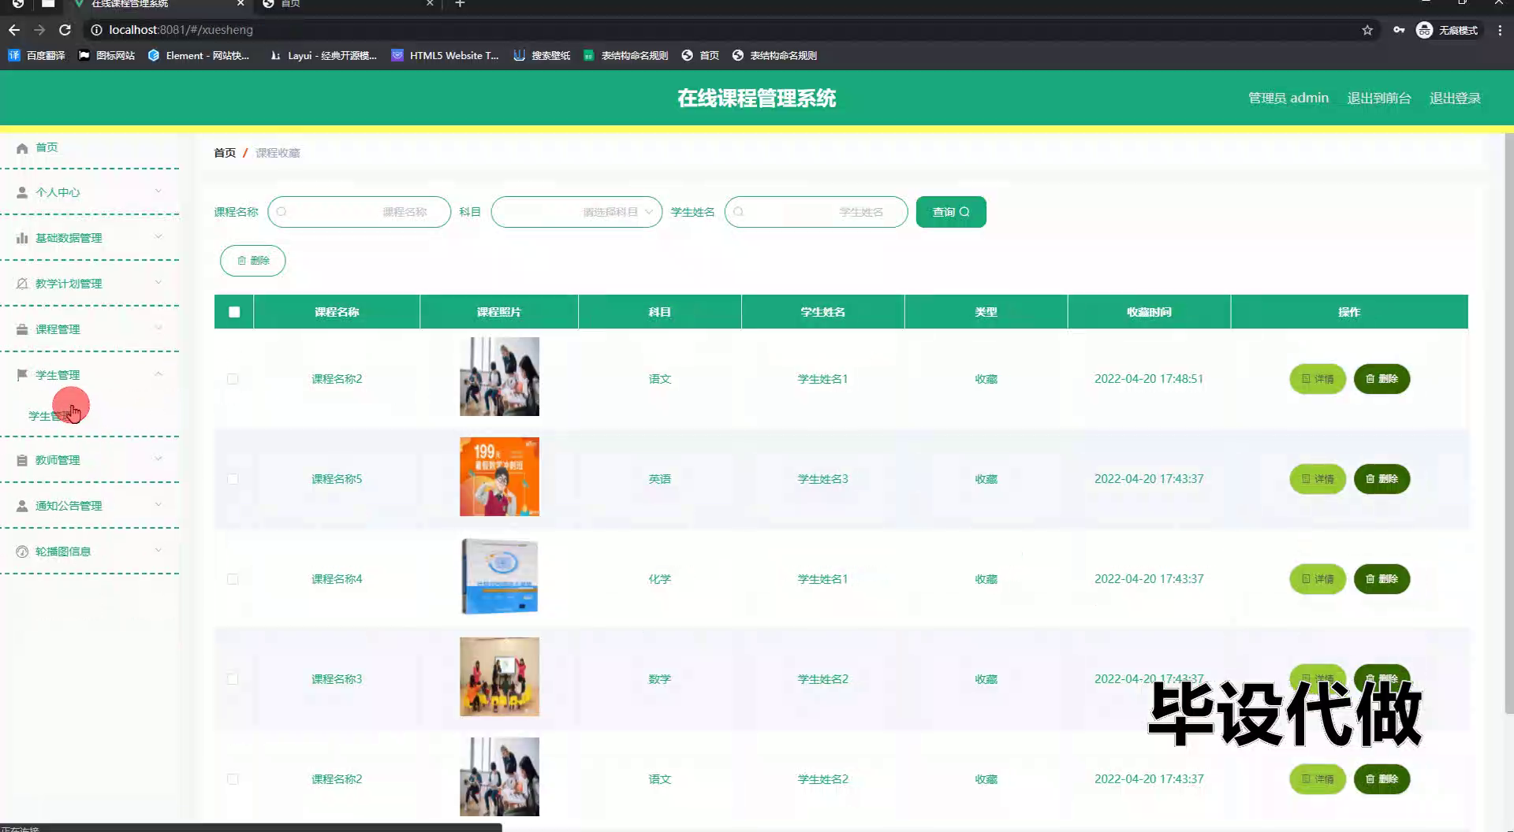The image size is (1514, 832).
Task: Click the browser back arrow
Action: click(x=14, y=30)
